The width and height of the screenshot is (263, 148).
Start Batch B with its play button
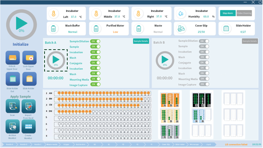165,60
